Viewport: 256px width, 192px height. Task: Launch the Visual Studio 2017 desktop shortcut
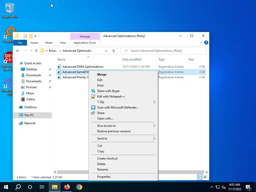7,87
